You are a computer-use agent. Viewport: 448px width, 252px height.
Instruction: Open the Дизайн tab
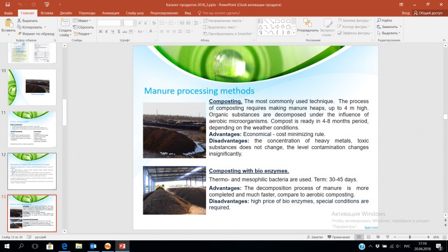point(66,13)
